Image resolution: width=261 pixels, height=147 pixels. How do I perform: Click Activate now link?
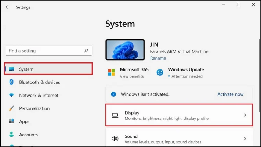coord(230,94)
